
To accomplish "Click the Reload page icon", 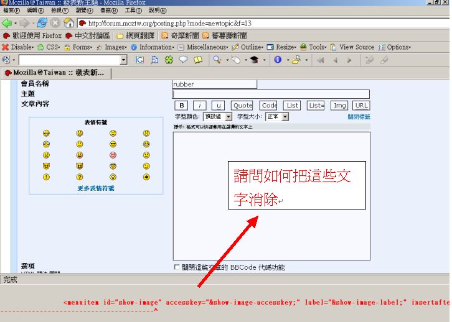I will (42, 23).
